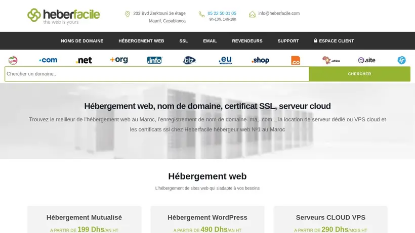415x233 pixels.
Task: Select the orange .co domain logo
Action: (x=296, y=60)
